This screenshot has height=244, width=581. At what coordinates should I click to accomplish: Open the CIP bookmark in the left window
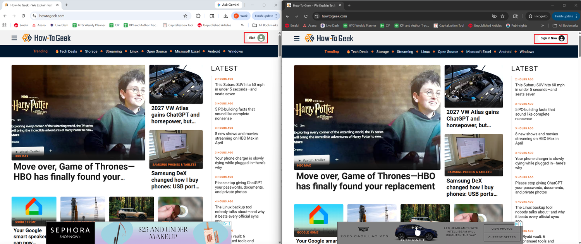point(114,25)
